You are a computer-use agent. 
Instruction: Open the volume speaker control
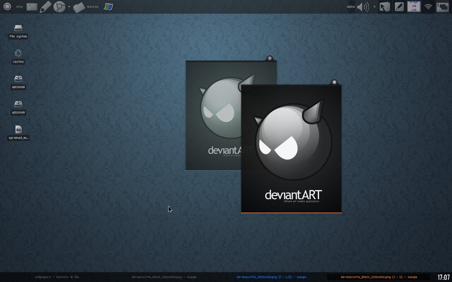tap(363, 7)
